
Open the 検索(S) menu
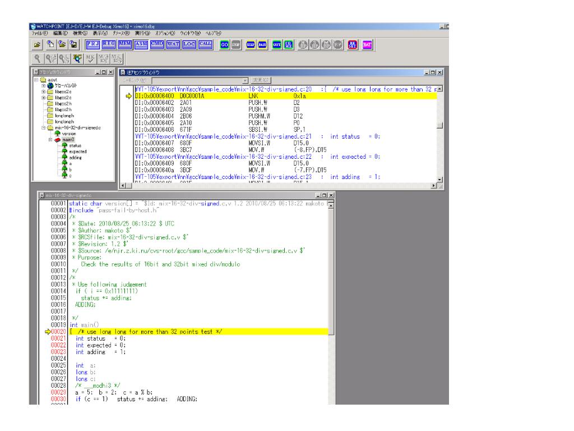80,33
